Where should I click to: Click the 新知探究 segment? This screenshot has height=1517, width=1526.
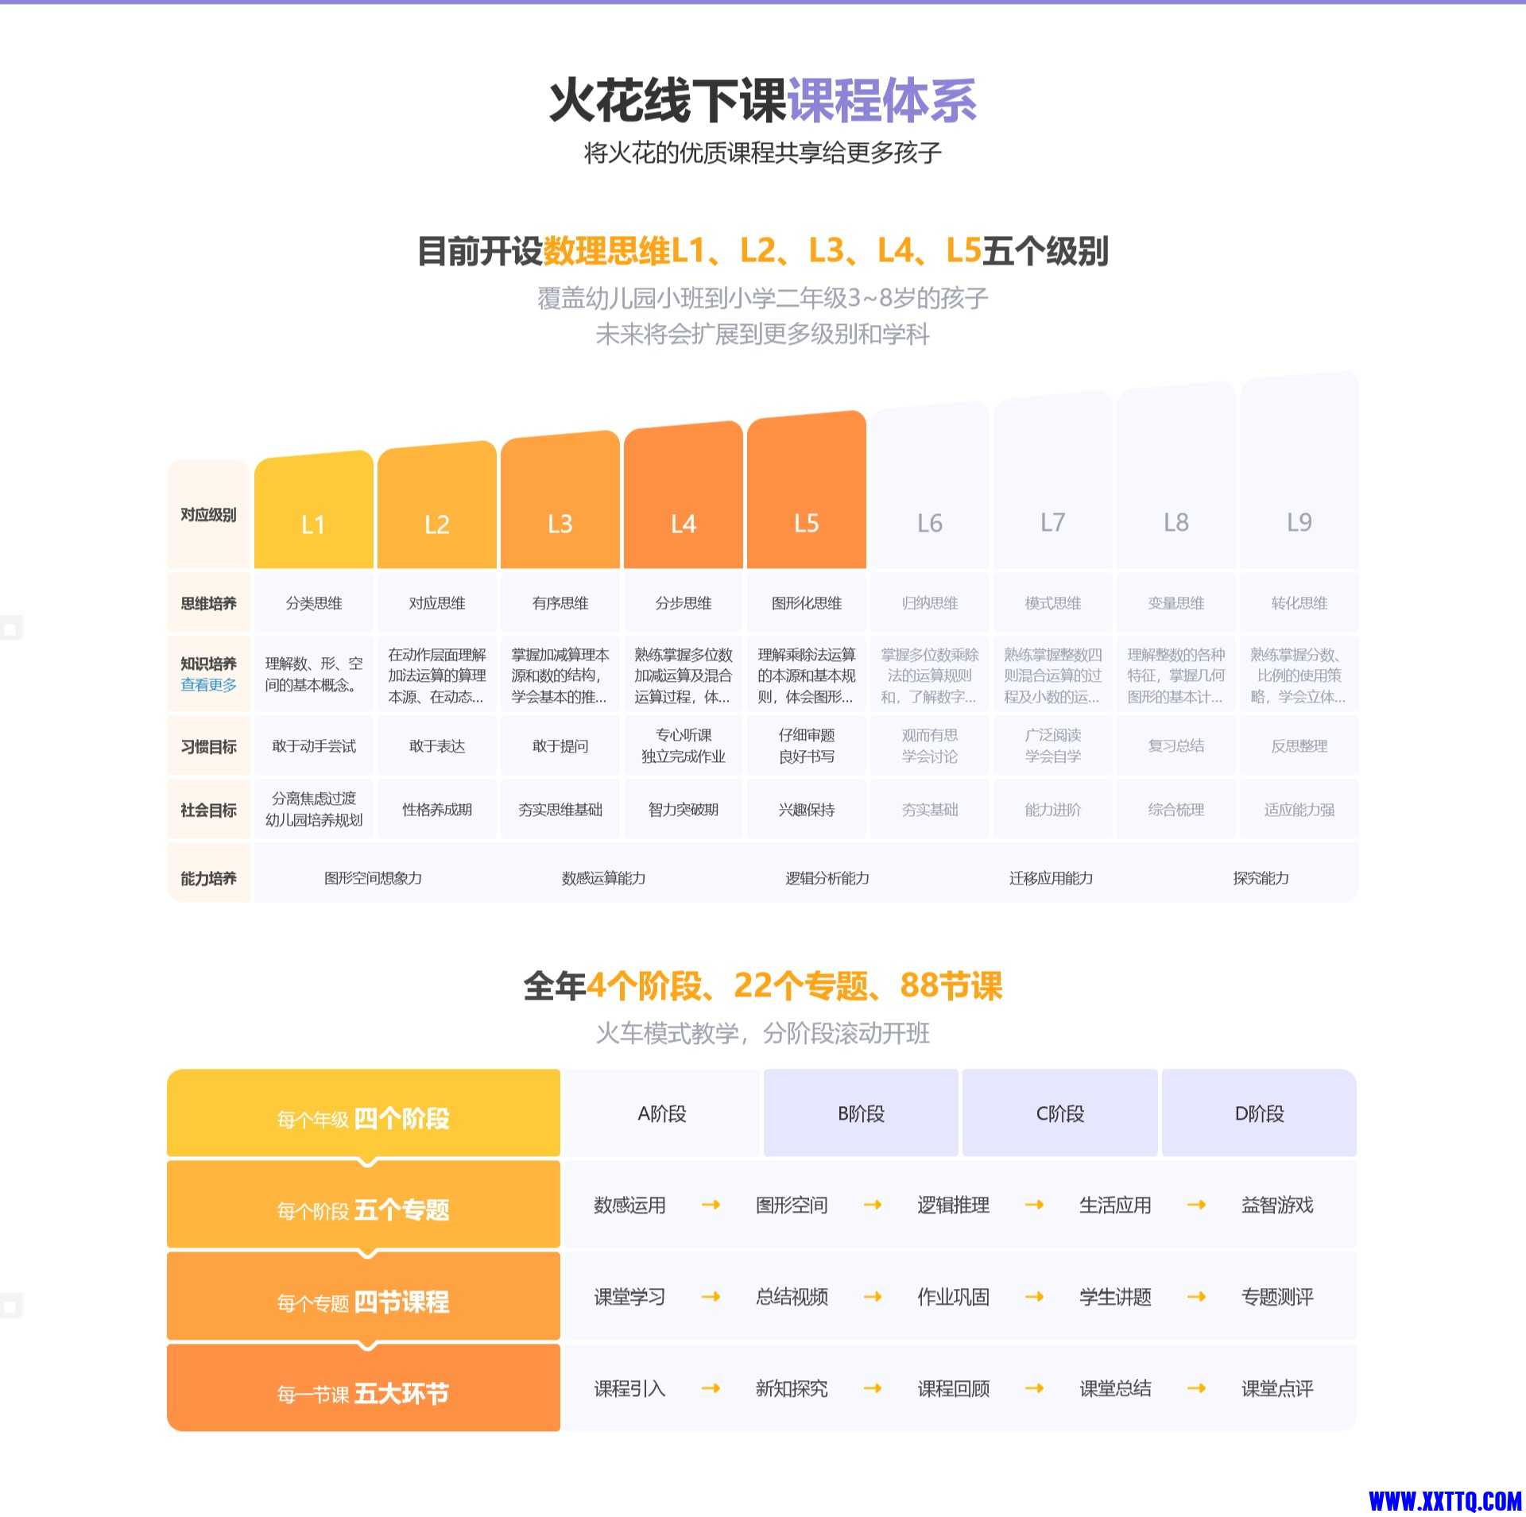tap(792, 1388)
